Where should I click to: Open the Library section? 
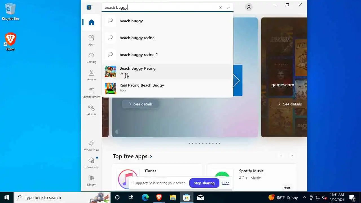click(x=91, y=180)
